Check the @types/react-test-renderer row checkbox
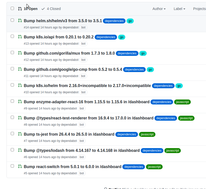 pyautogui.click(x=12, y=117)
